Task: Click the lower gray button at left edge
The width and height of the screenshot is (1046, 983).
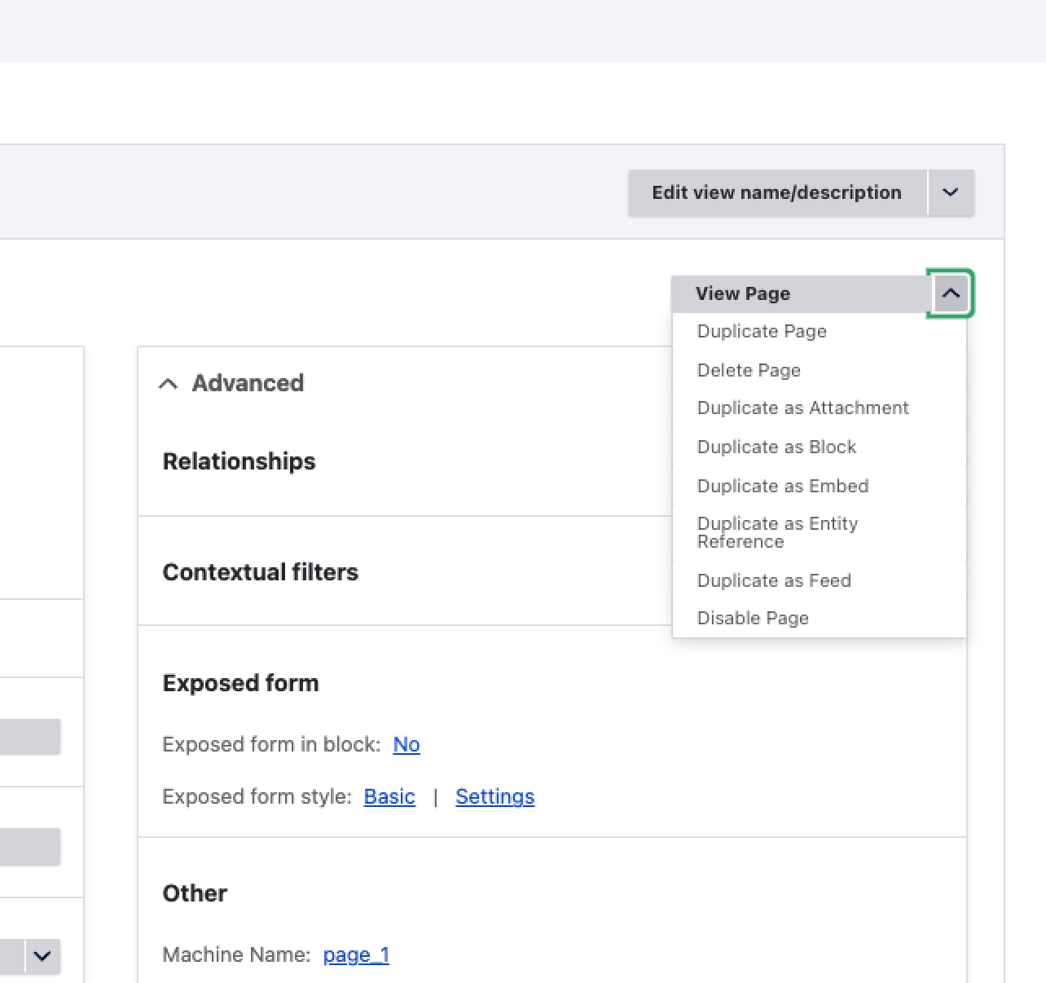Action: point(29,846)
